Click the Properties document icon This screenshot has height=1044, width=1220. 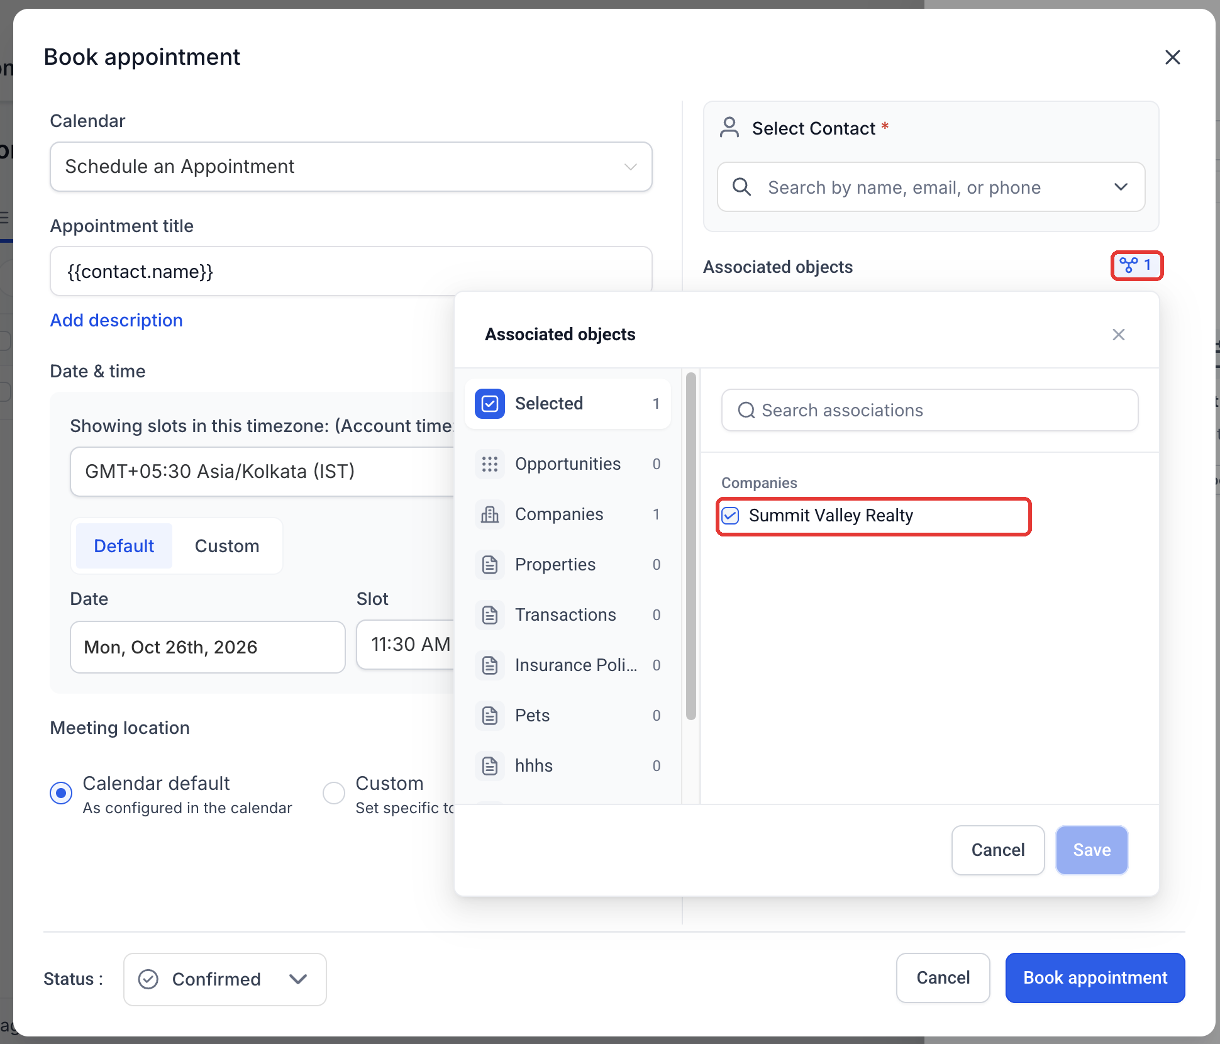pos(490,565)
